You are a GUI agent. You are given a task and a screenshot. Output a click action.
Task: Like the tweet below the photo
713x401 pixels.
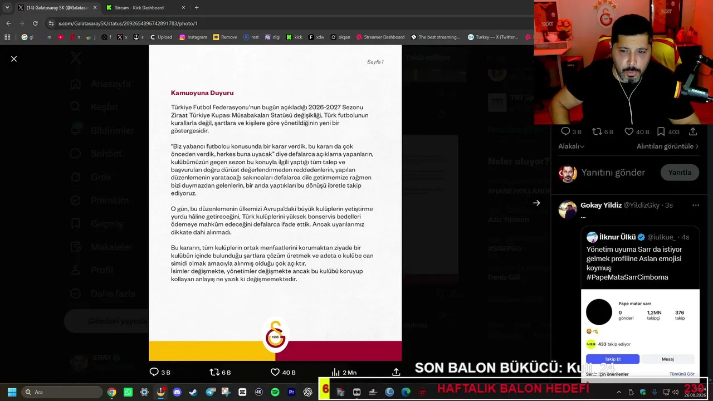coord(283,372)
